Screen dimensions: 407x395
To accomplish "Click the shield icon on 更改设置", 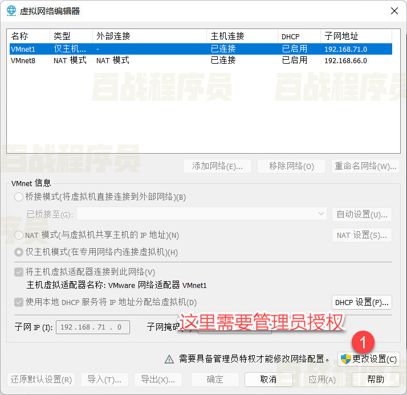I will (x=346, y=359).
